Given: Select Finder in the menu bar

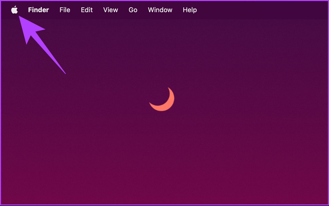Looking at the screenshot, I should (x=38, y=10).
